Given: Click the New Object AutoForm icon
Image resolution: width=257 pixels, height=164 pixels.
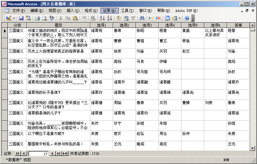Looking at the screenshot, I should click(x=175, y=18).
